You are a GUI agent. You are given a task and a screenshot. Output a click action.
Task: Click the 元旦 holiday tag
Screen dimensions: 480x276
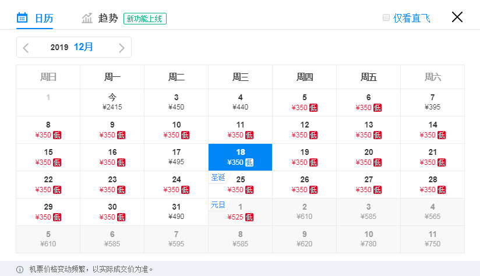(x=218, y=204)
